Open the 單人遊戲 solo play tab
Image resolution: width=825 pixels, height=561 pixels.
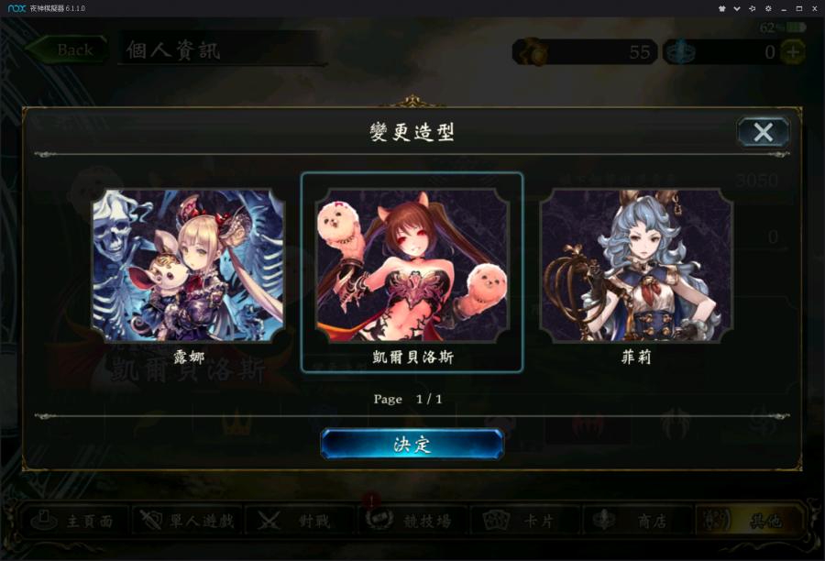(187, 521)
